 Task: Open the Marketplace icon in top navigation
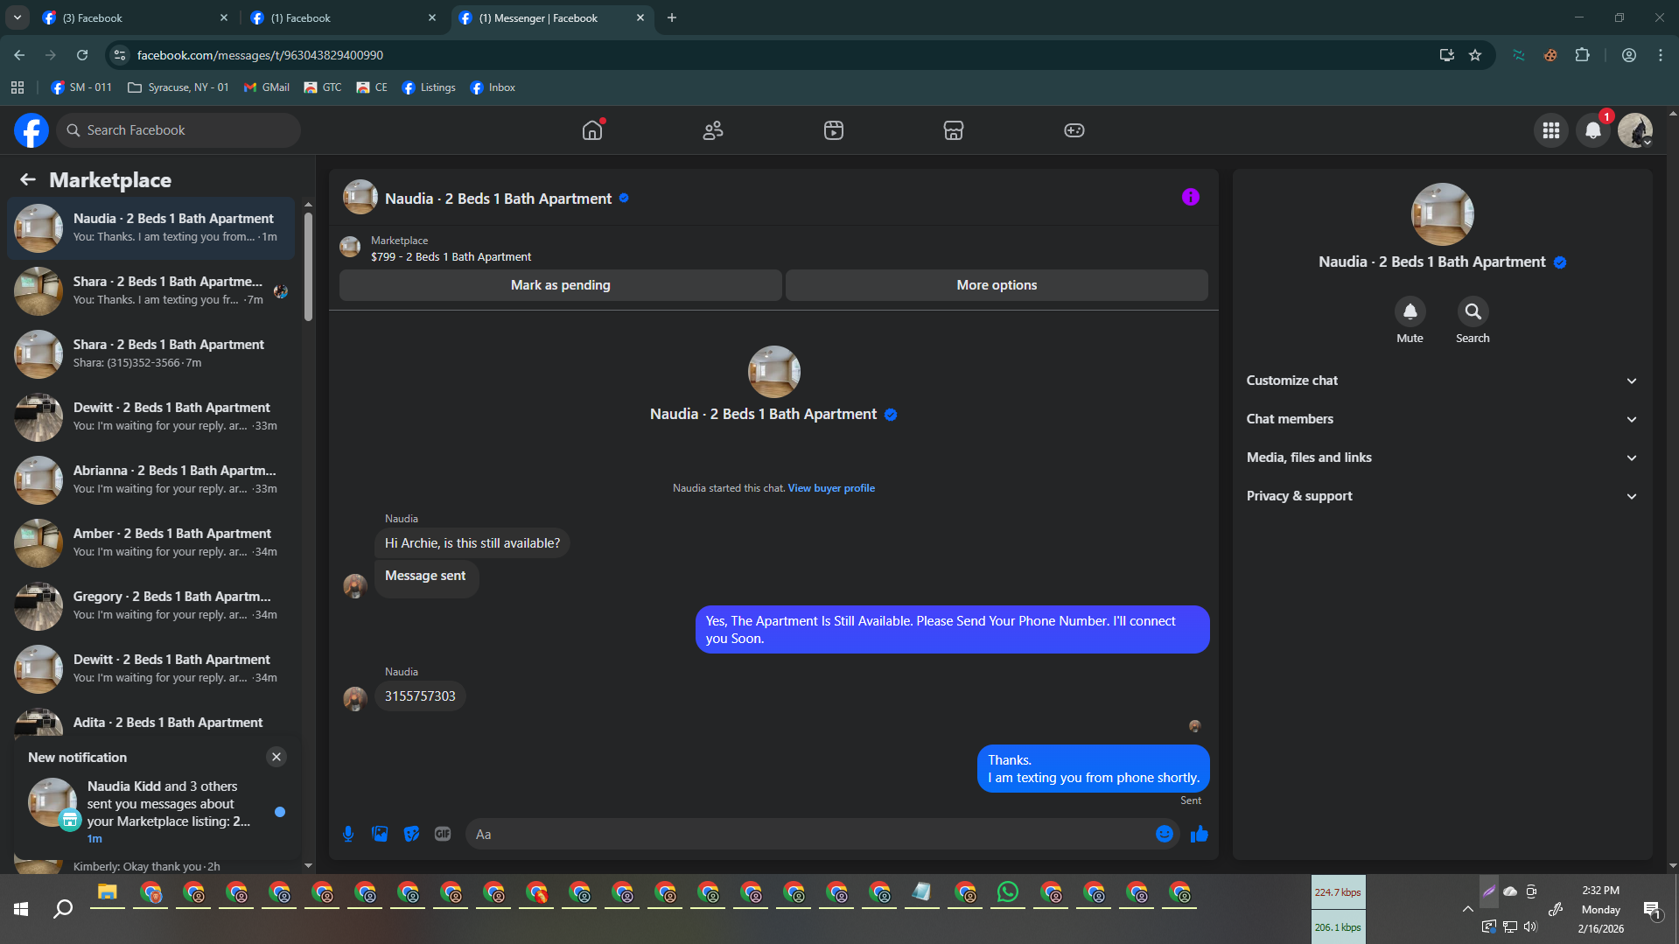[x=954, y=130]
